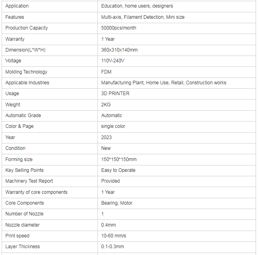Click the Molding Technology label
258x255 pixels.
tap(26, 72)
